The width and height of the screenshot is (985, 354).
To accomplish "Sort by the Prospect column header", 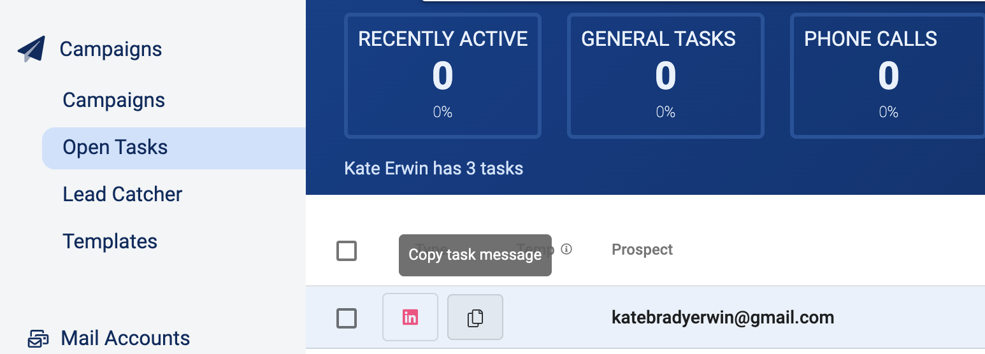I will (x=642, y=250).
